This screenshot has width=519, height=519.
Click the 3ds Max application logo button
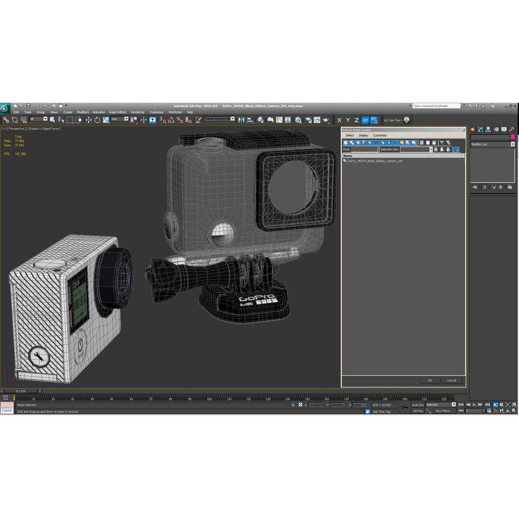coord(5,108)
